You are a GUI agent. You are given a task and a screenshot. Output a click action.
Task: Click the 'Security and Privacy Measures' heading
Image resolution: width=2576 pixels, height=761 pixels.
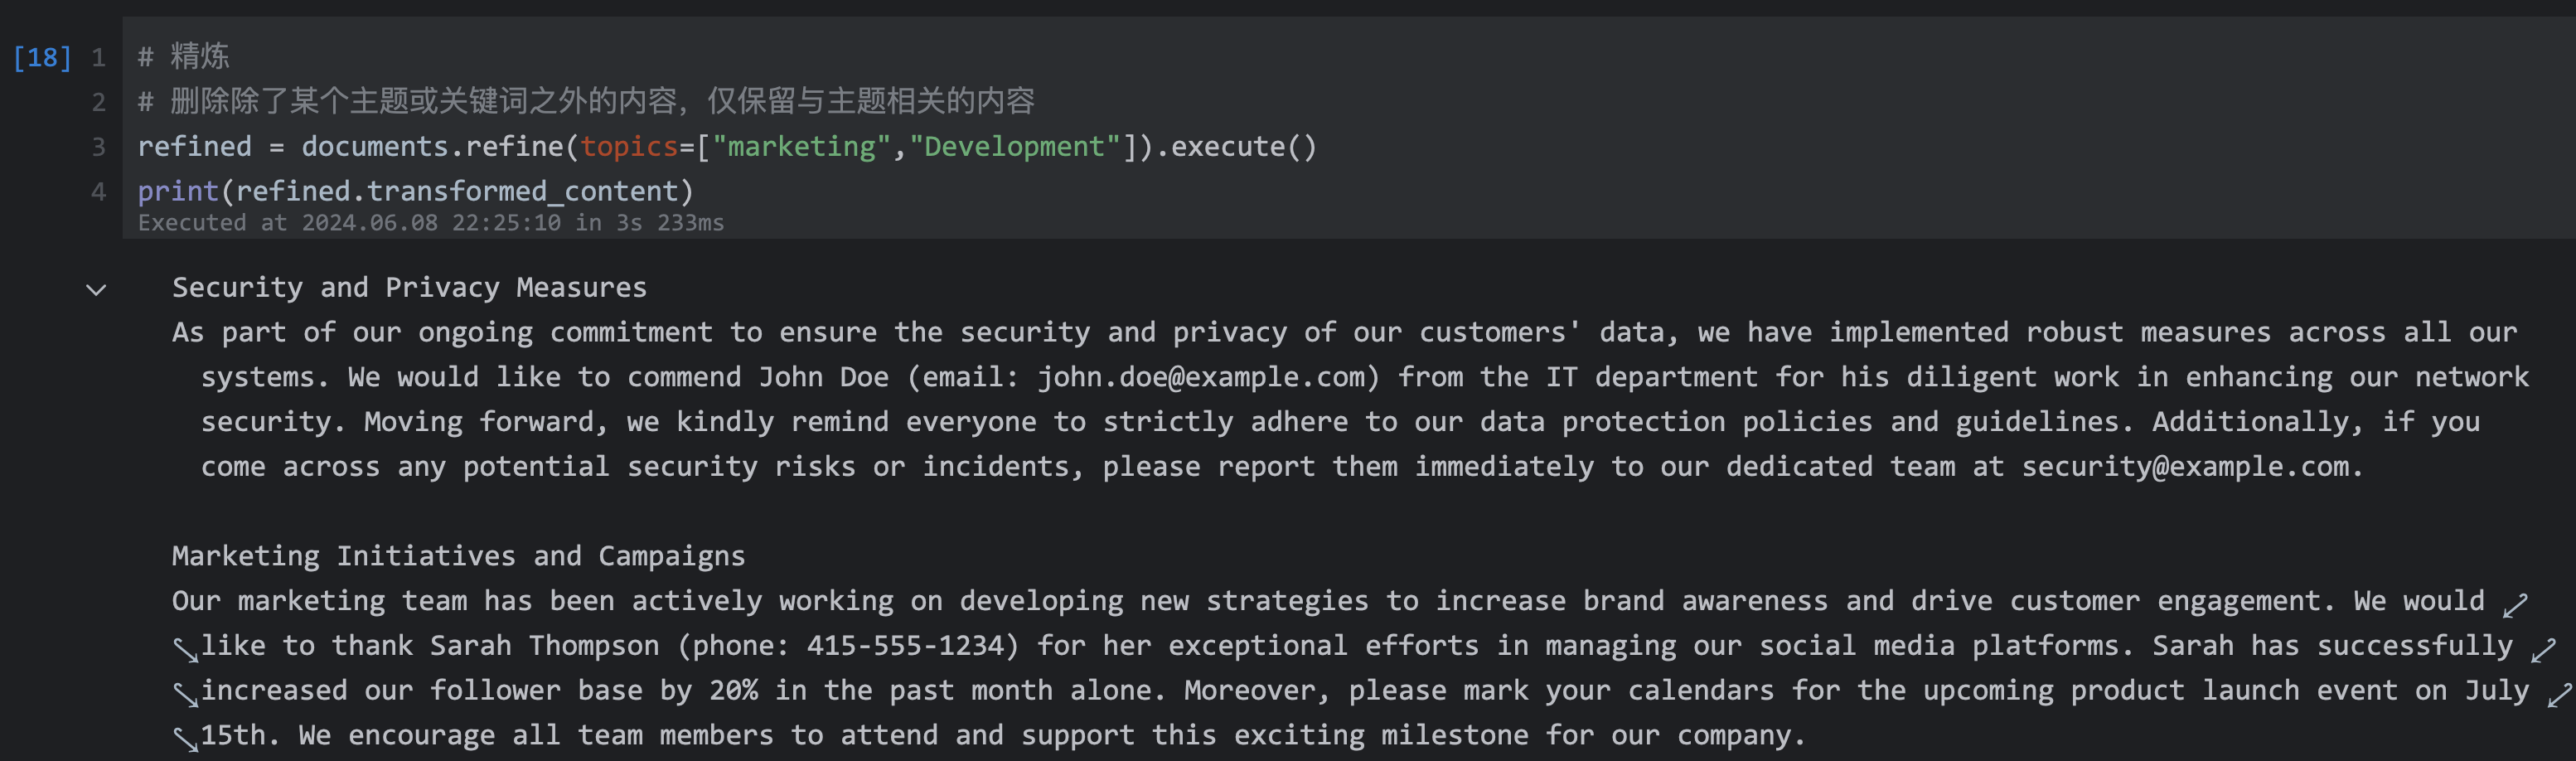pos(409,288)
